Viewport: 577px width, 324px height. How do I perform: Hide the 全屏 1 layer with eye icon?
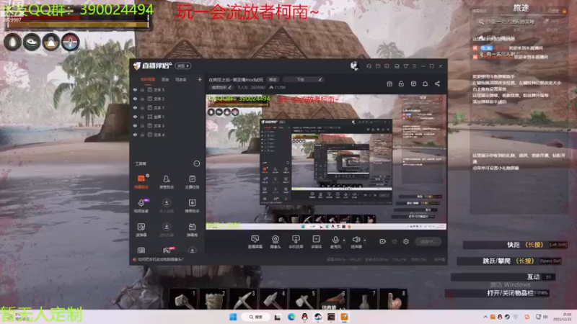135,117
